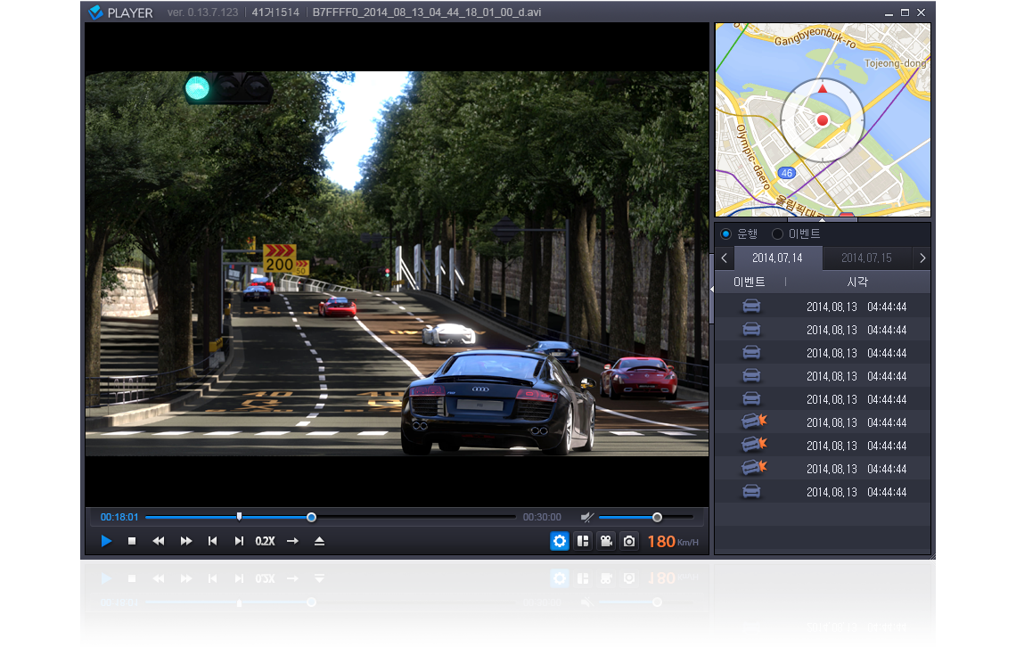Change the 0.2X playback speed
1016x647 pixels.
(x=265, y=541)
